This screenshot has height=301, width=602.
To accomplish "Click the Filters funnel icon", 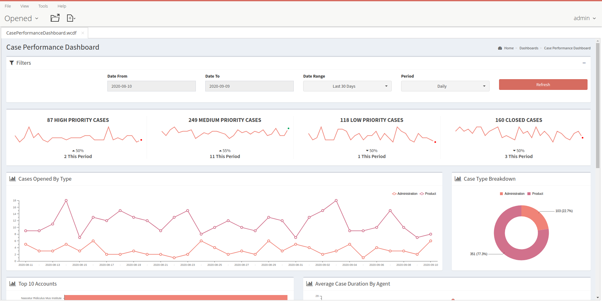I will click(x=12, y=63).
